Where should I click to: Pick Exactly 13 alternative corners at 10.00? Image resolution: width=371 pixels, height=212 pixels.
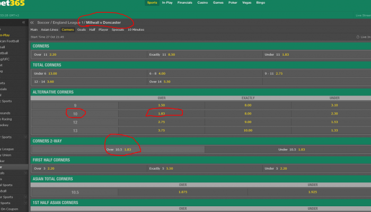(248, 130)
